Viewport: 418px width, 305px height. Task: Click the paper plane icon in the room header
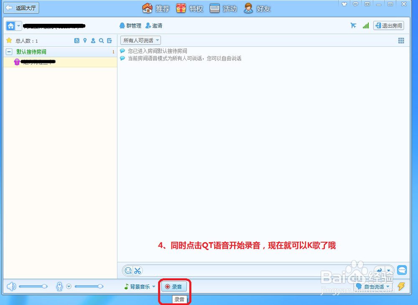tap(353, 25)
